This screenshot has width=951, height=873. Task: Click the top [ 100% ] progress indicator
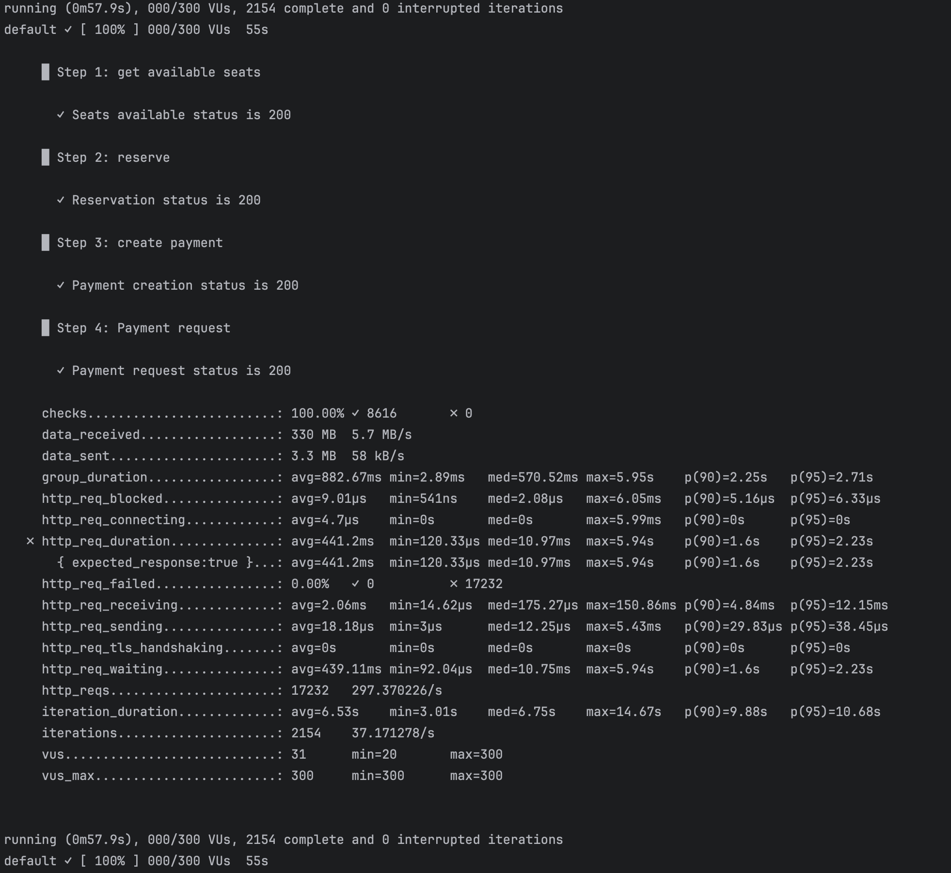point(110,30)
